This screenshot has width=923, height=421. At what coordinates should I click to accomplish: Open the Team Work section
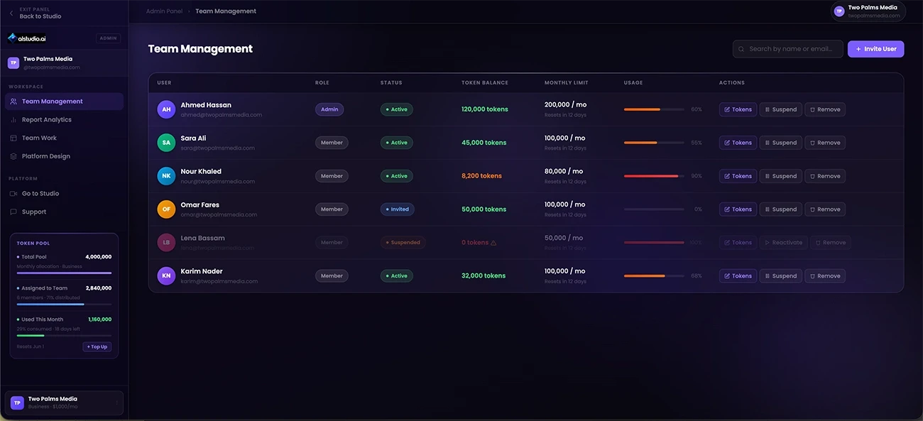pos(64,138)
